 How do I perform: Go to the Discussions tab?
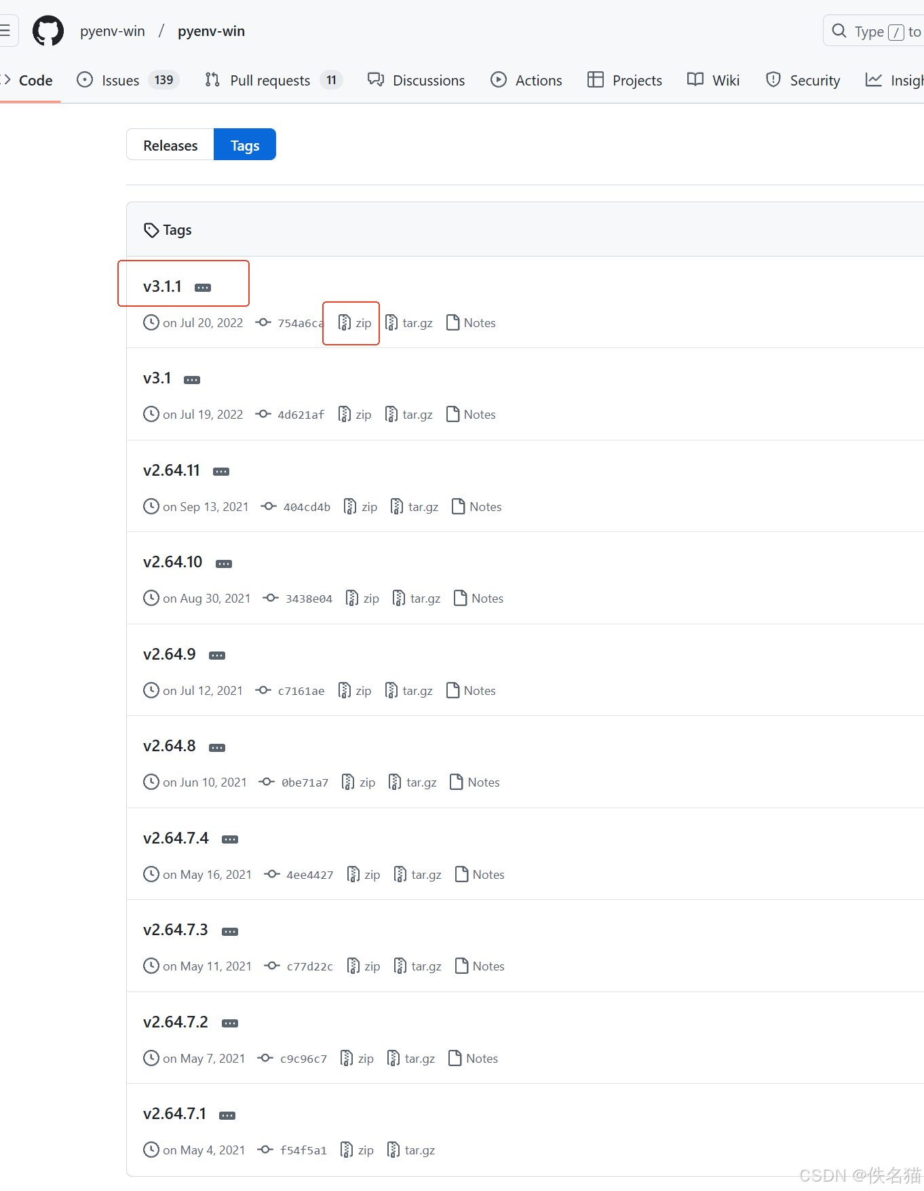point(416,80)
